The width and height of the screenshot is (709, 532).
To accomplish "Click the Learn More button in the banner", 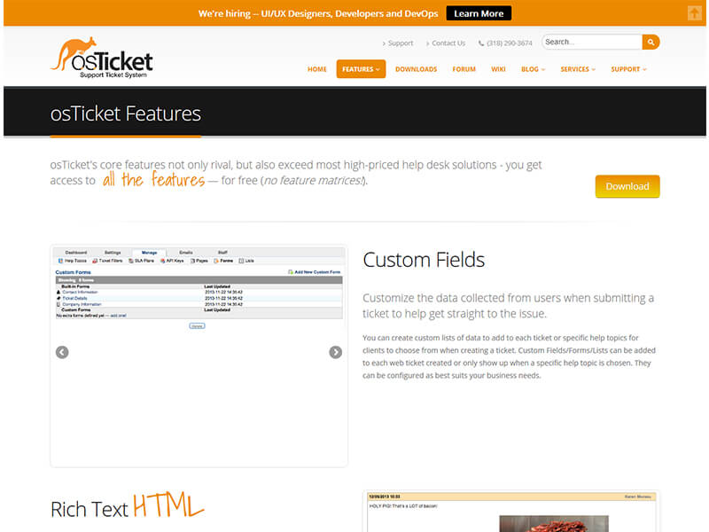I will click(479, 13).
